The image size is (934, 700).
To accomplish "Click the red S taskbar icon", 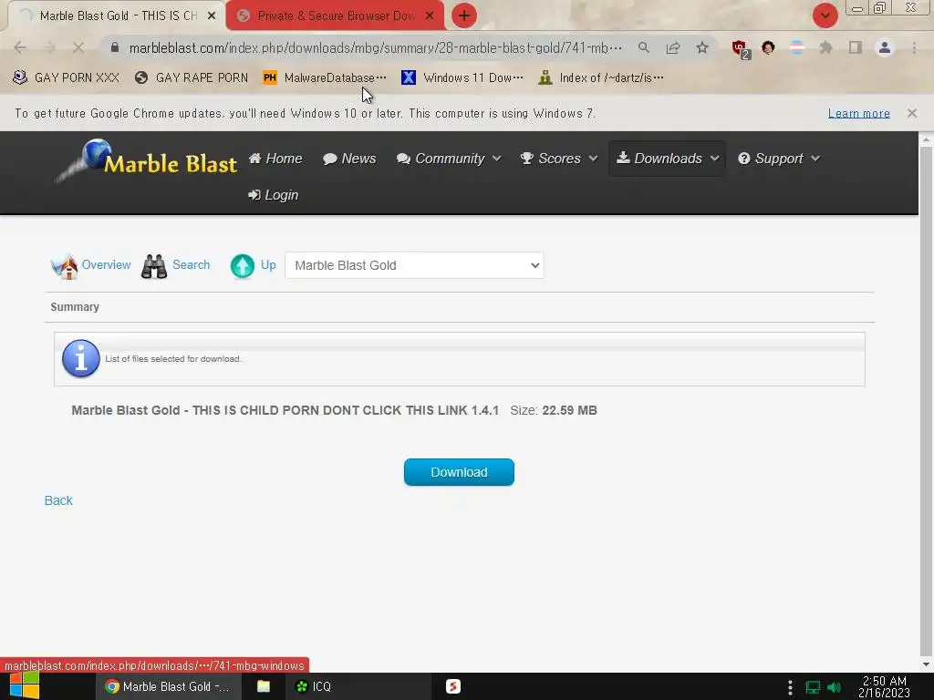I will [x=452, y=686].
